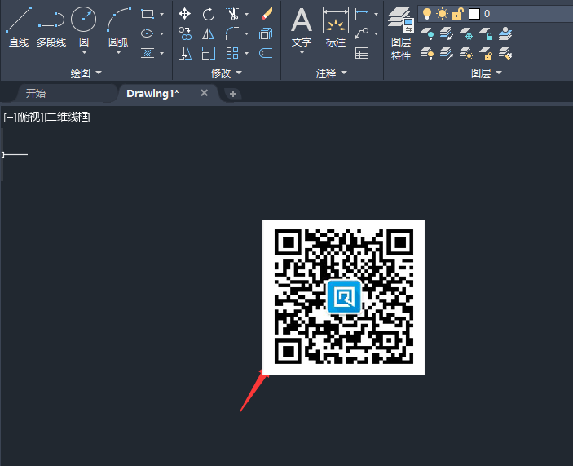Open the 圆弧 (Arc) dropdown arrow
The height and width of the screenshot is (466, 573).
click(x=118, y=53)
